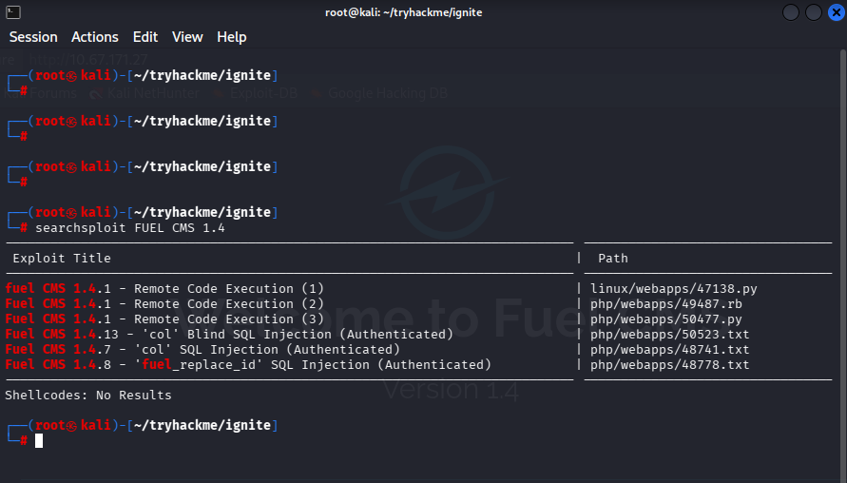
Task: Open the View menu
Action: 187,37
